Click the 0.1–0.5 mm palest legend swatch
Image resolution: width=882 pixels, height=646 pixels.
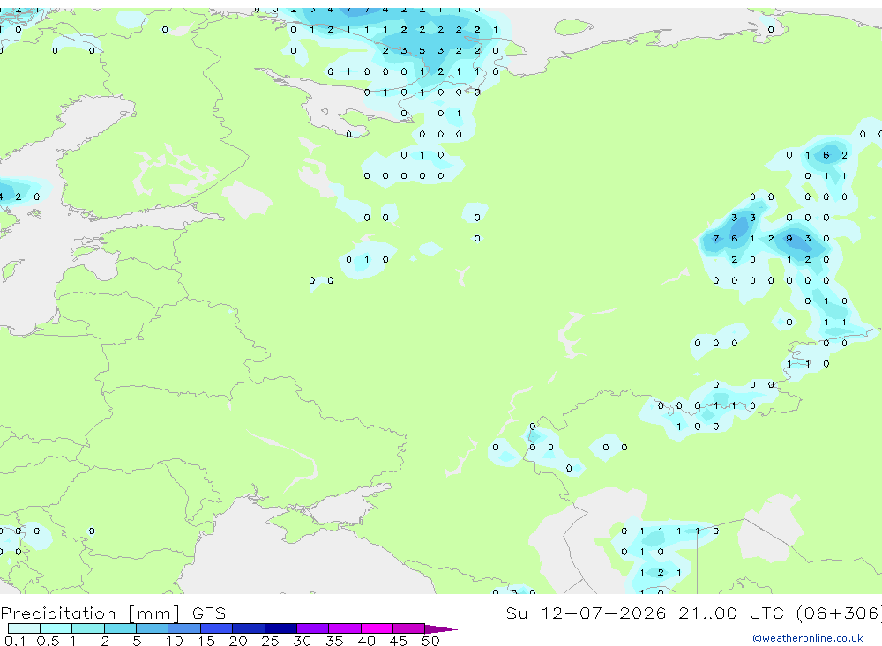[x=24, y=628]
